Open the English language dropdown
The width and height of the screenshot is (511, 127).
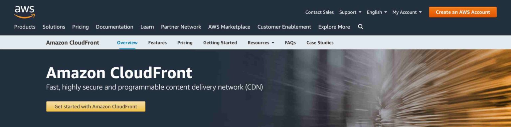click(x=377, y=12)
